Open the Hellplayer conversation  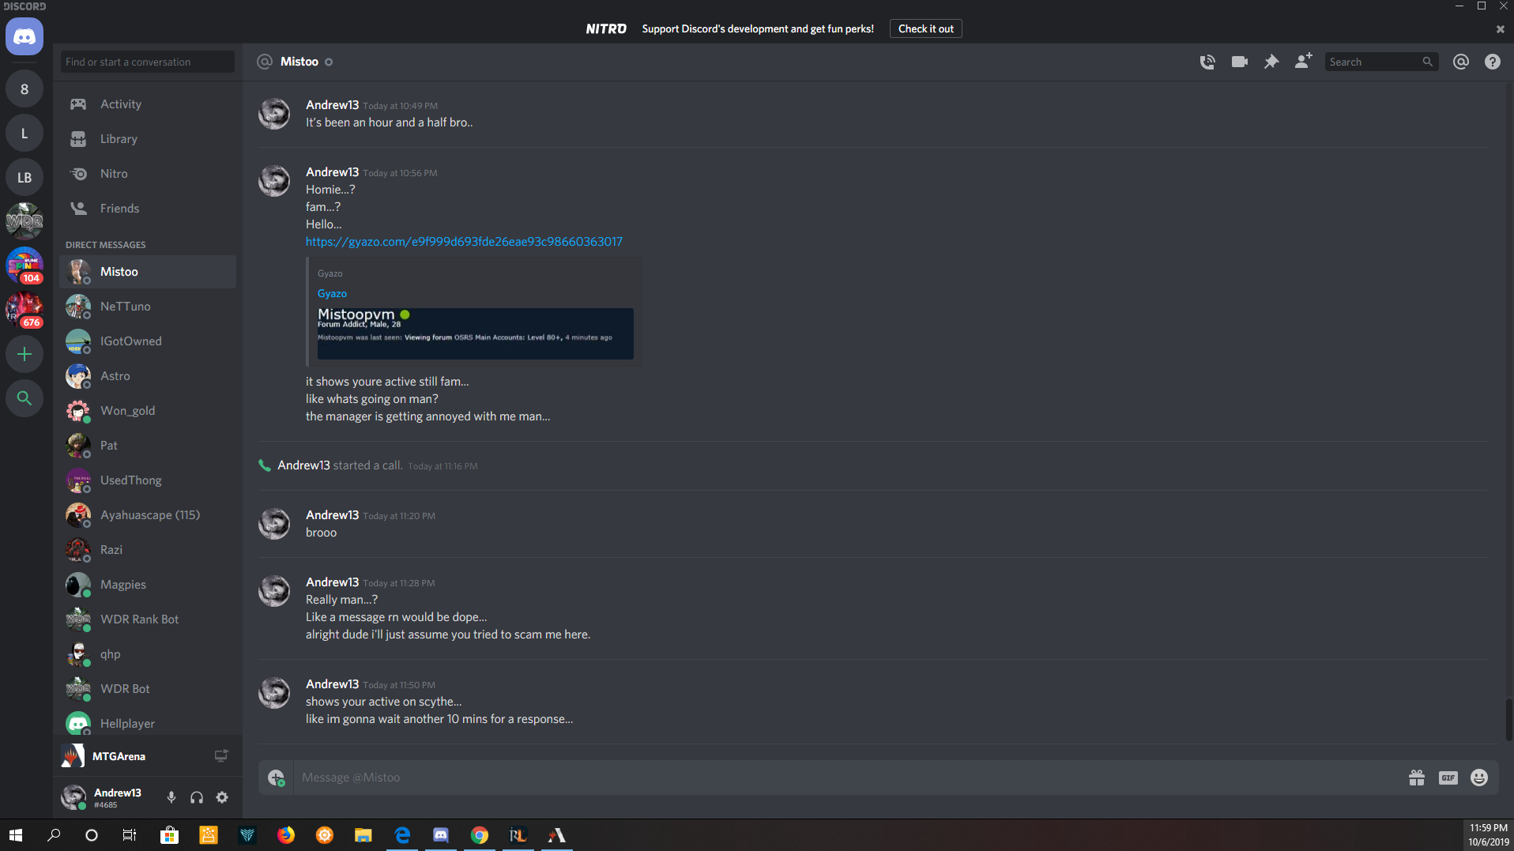tap(148, 723)
